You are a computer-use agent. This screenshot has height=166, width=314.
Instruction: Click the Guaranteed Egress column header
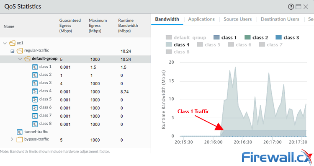coord(70,26)
